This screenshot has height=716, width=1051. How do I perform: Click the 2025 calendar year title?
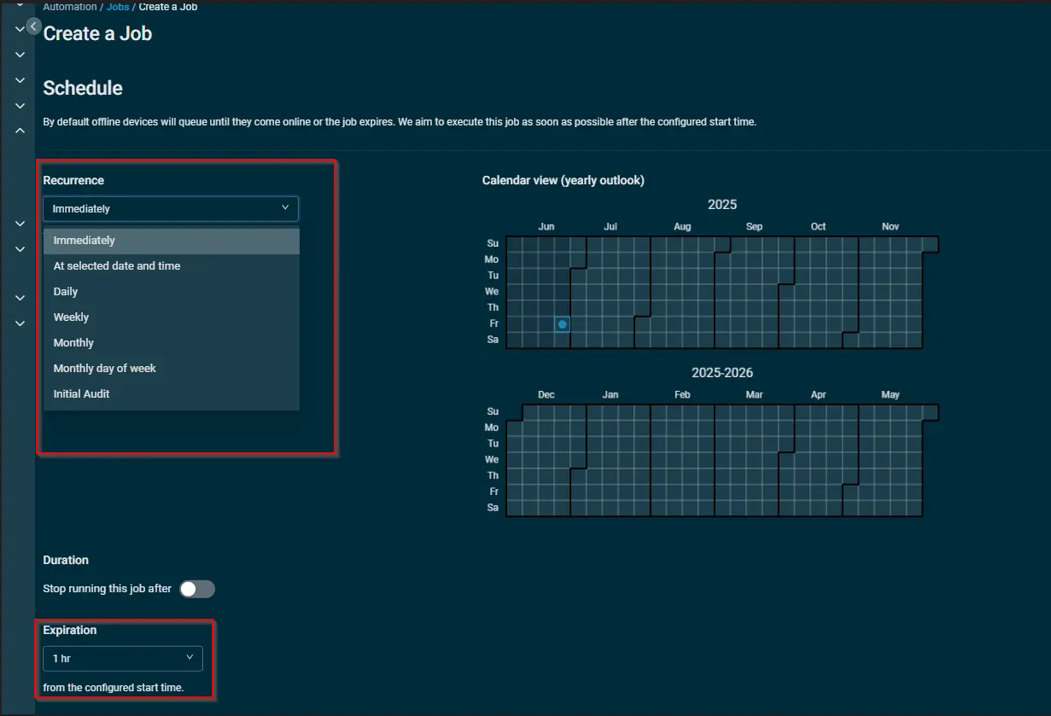point(722,205)
